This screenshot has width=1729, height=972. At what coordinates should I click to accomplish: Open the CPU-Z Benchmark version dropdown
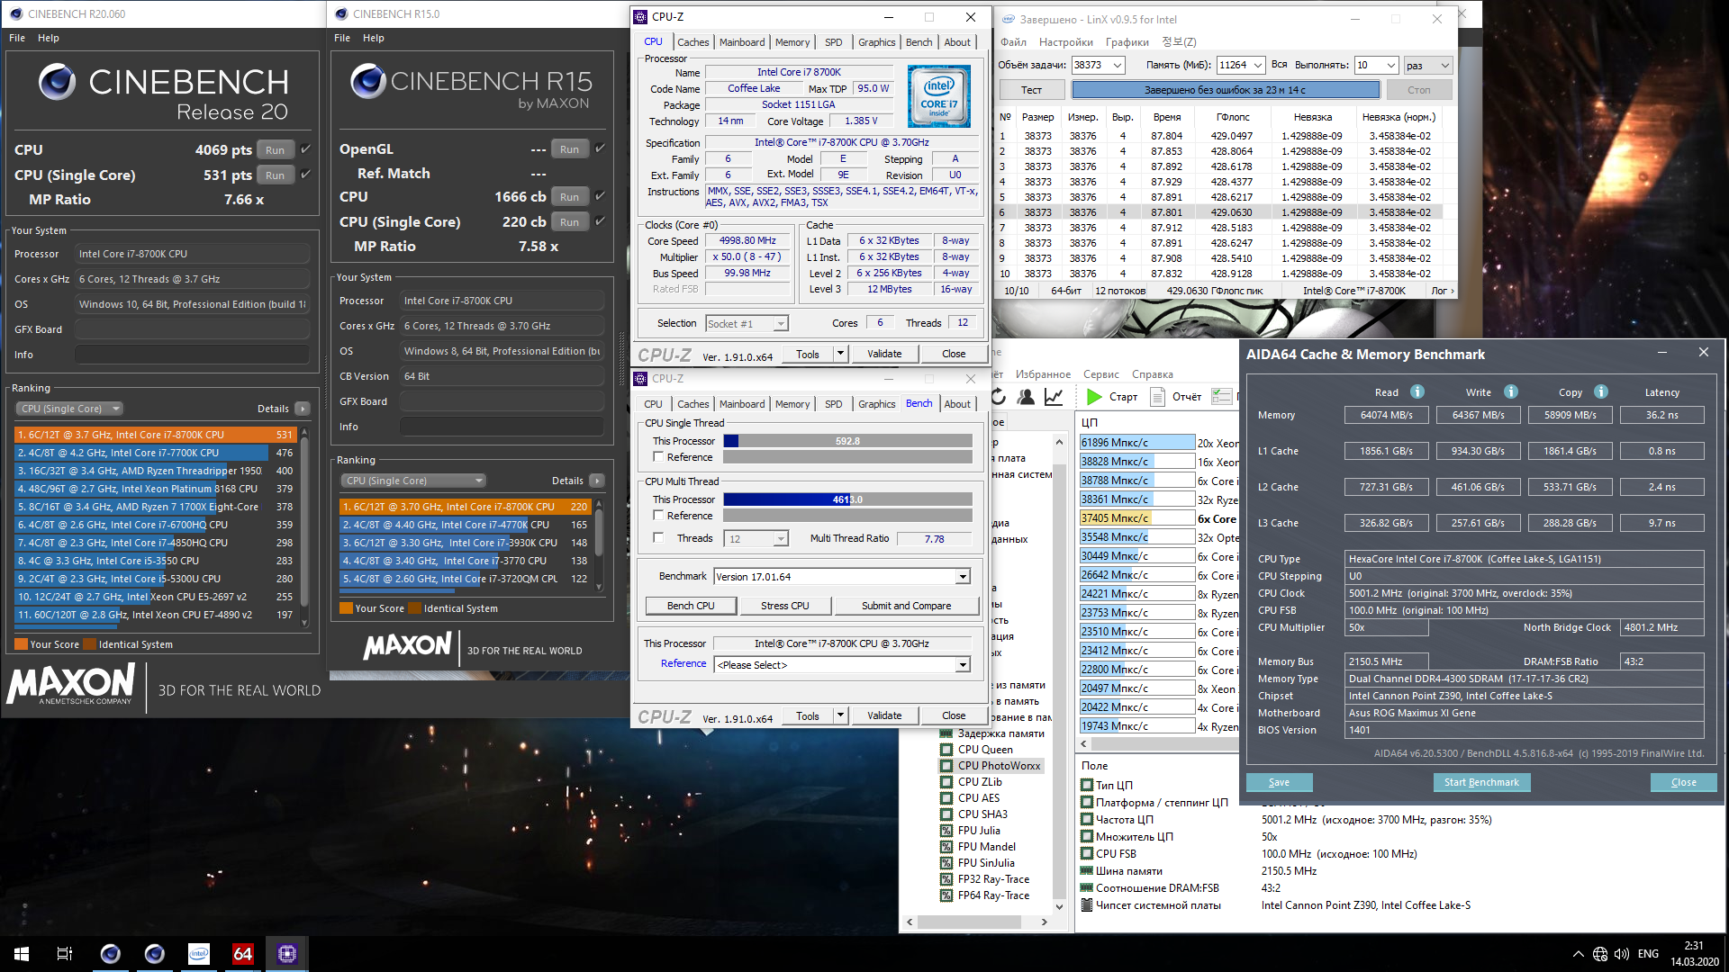click(963, 577)
